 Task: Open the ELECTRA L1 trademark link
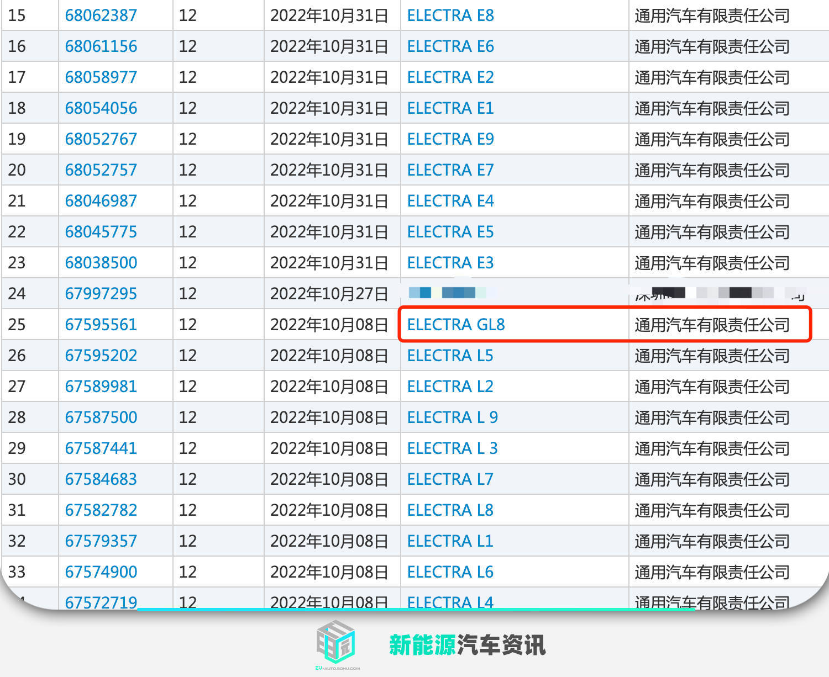coord(450,541)
